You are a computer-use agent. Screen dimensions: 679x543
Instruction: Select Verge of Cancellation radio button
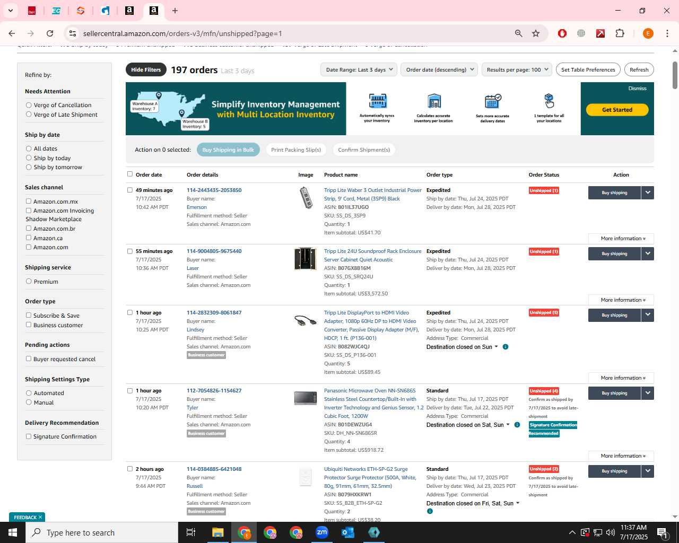pos(29,105)
